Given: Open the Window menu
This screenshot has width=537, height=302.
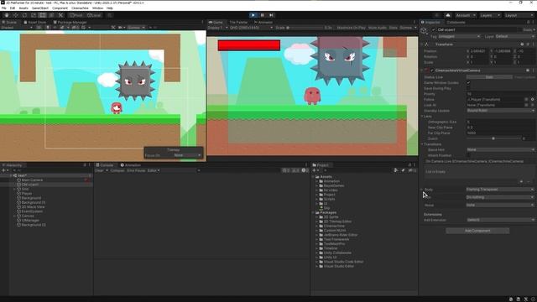Looking at the screenshot, I should point(97,8).
